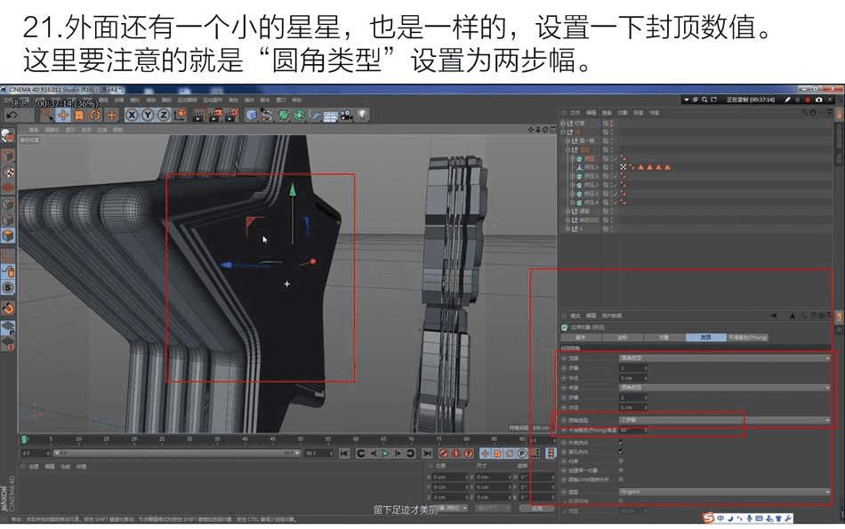Click the wrench icon in the IME bar
Viewport: 845px width, 529px height.
tap(788, 518)
